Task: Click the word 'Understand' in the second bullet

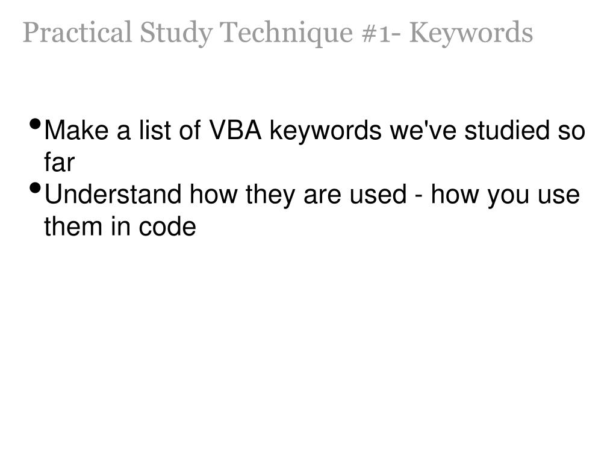Action: 113,194
